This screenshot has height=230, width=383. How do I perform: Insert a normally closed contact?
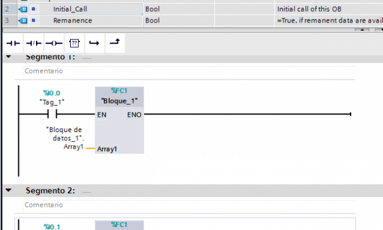pos(34,43)
